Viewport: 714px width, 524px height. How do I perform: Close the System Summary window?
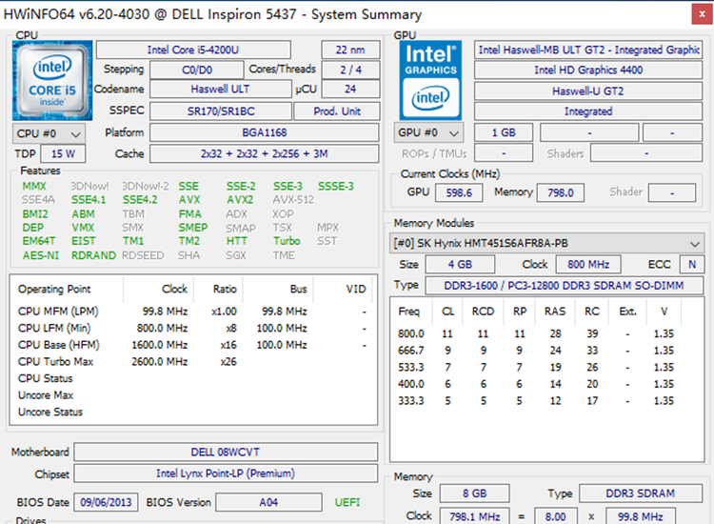point(702,14)
